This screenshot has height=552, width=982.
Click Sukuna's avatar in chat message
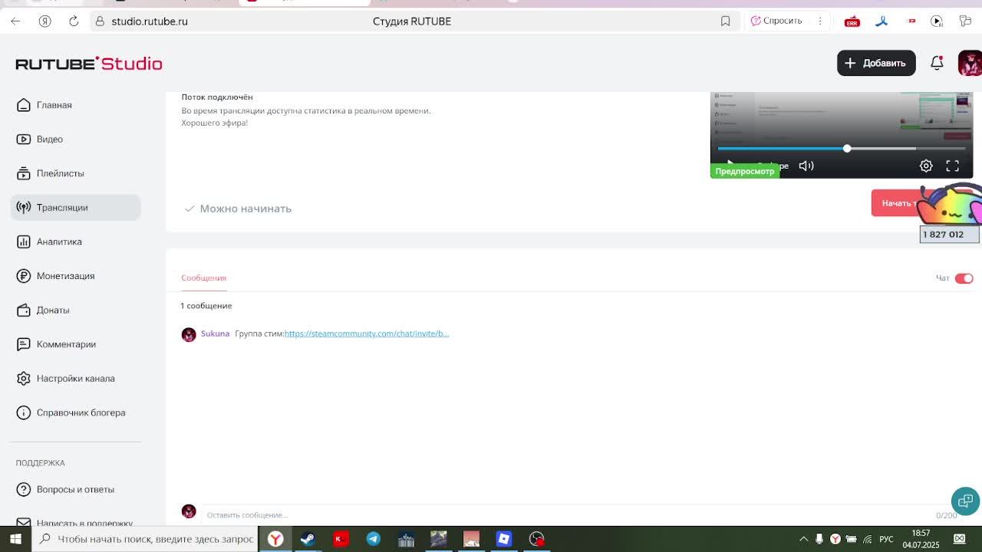(x=189, y=334)
